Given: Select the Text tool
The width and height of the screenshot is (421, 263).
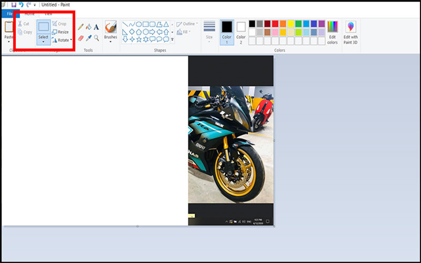Looking at the screenshot, I should click(96, 27).
